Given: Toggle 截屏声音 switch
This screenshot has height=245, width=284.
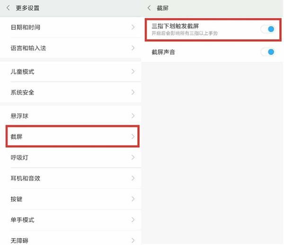Looking at the screenshot, I should coord(267,52).
